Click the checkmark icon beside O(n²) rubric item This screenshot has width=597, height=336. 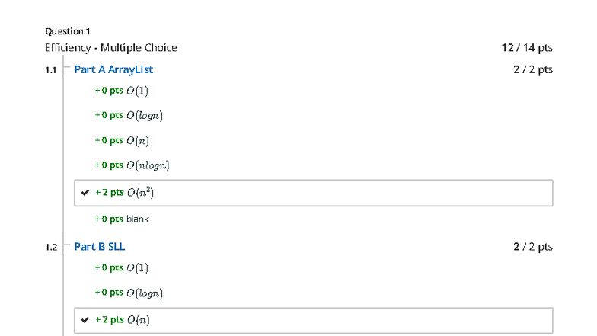point(85,193)
